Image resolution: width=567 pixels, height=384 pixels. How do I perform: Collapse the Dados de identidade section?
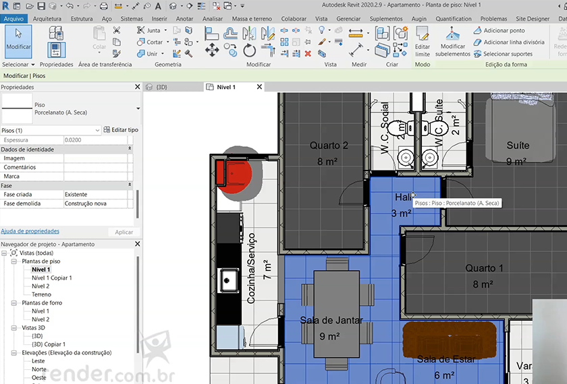pyautogui.click(x=129, y=149)
